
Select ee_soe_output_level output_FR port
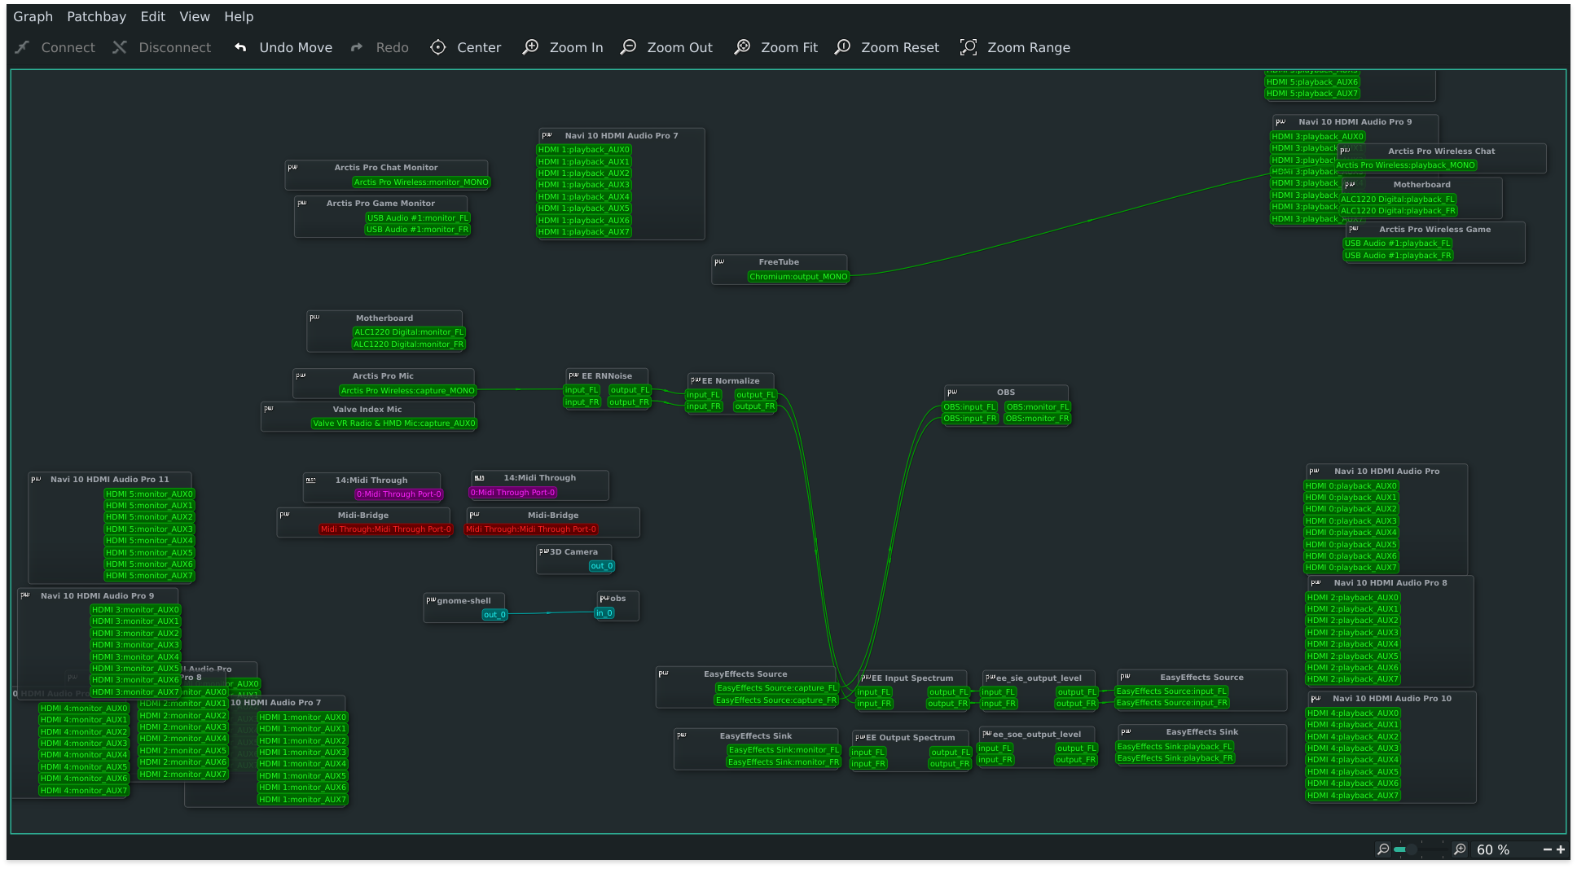tap(1075, 760)
